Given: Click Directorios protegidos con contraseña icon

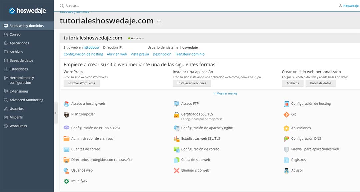Looking at the screenshot, I should point(66,160).
